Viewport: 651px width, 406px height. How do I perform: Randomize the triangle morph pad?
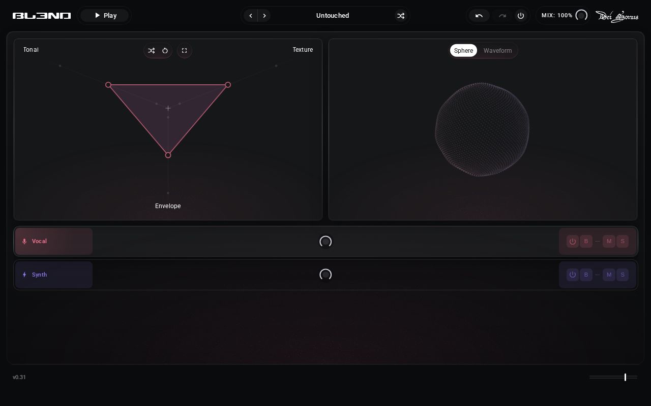tap(151, 51)
